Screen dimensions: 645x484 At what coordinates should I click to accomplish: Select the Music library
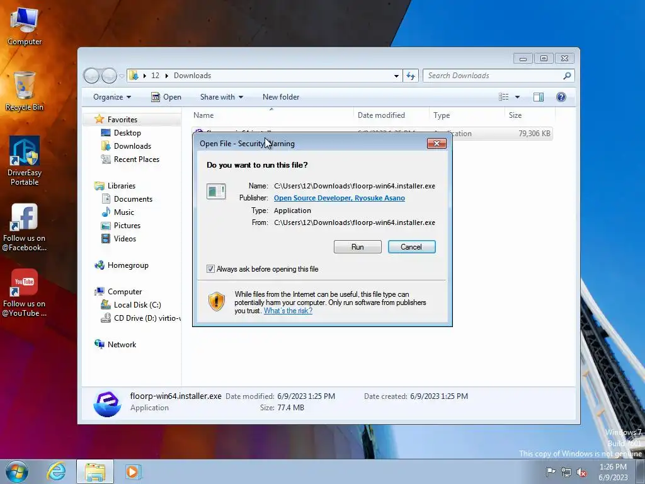pyautogui.click(x=124, y=212)
